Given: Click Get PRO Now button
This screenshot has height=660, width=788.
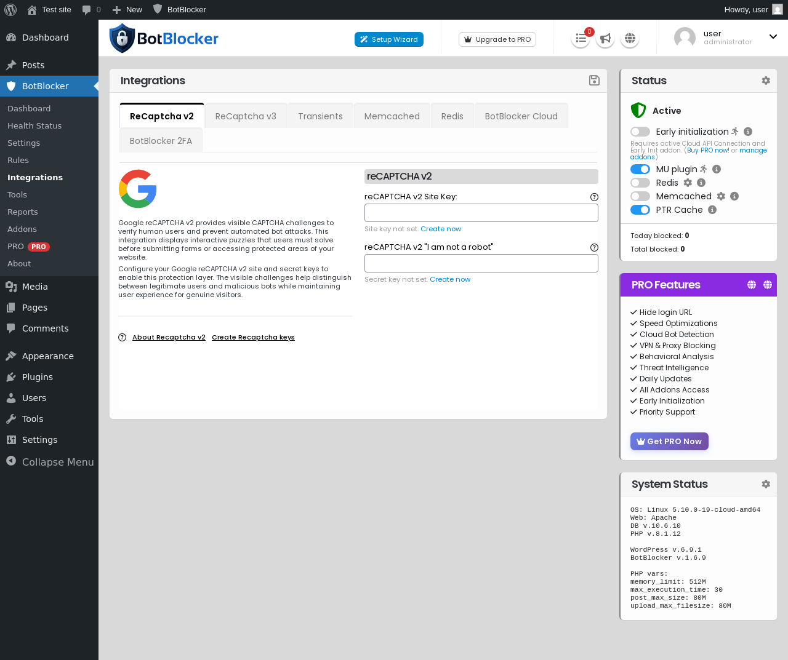Looking at the screenshot, I should tap(669, 441).
